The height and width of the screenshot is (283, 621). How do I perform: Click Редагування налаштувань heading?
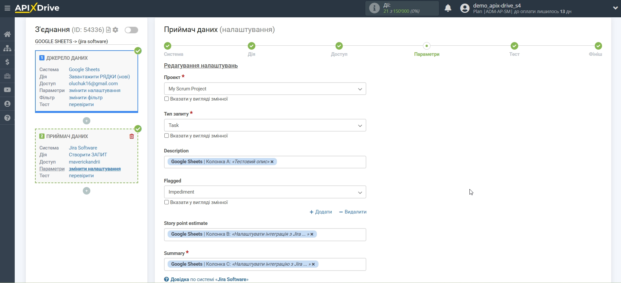(201, 66)
